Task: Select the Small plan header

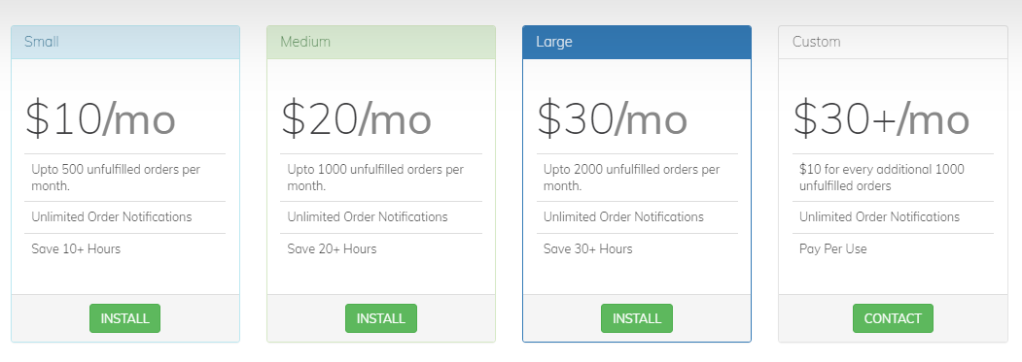Action: pyautogui.click(x=125, y=43)
